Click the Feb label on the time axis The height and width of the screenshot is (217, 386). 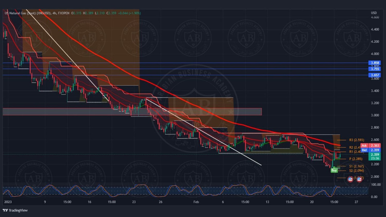click(x=196, y=202)
